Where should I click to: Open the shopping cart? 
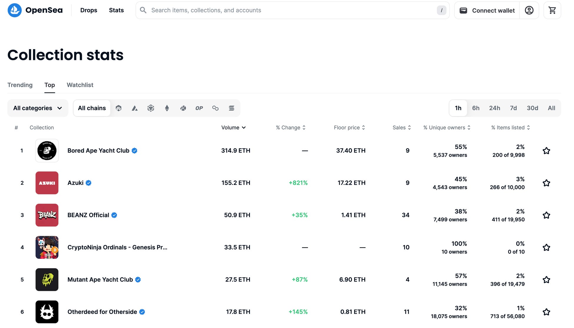coord(552,10)
